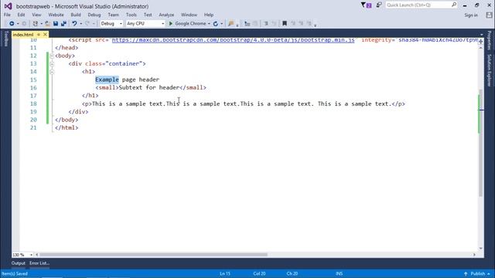The image size is (495, 278).
Task: Open the Test menu
Action: 148,15
